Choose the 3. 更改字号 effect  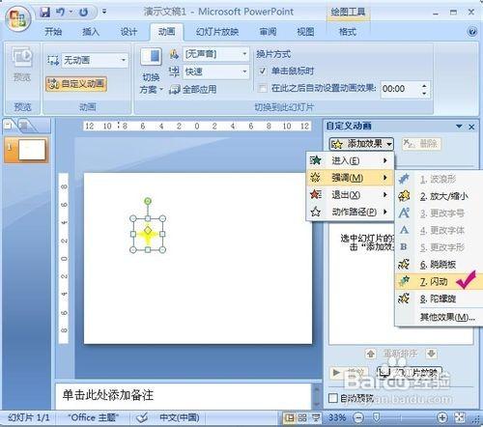click(439, 213)
